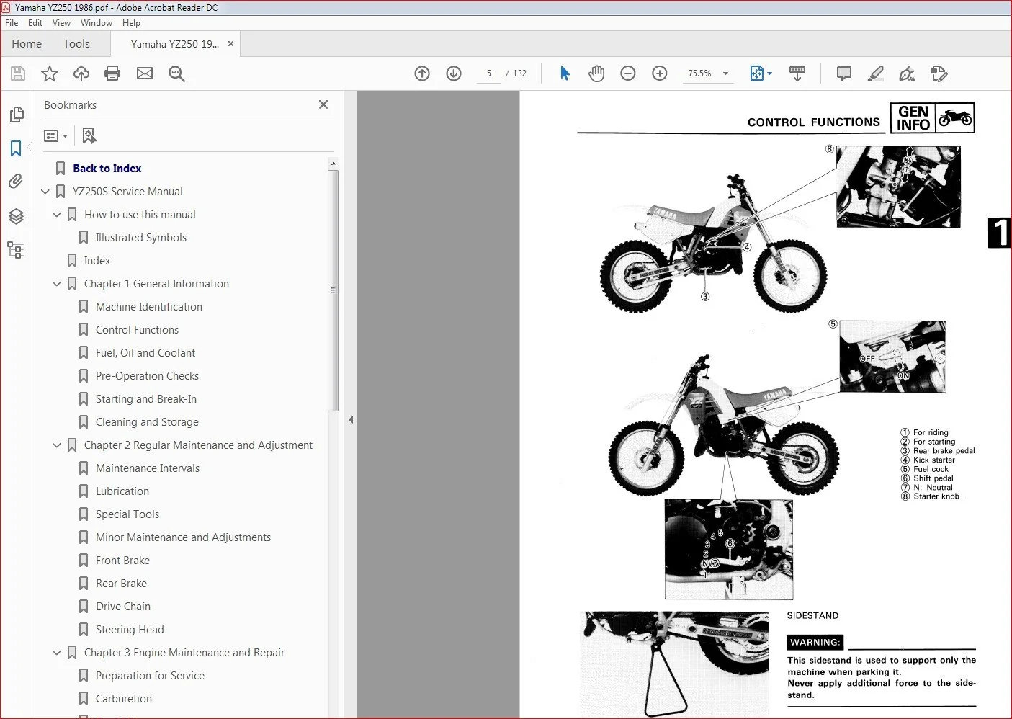Click the scrolling mode keyboard icon
Viewport: 1012px width, 719px height.
pyautogui.click(x=797, y=73)
